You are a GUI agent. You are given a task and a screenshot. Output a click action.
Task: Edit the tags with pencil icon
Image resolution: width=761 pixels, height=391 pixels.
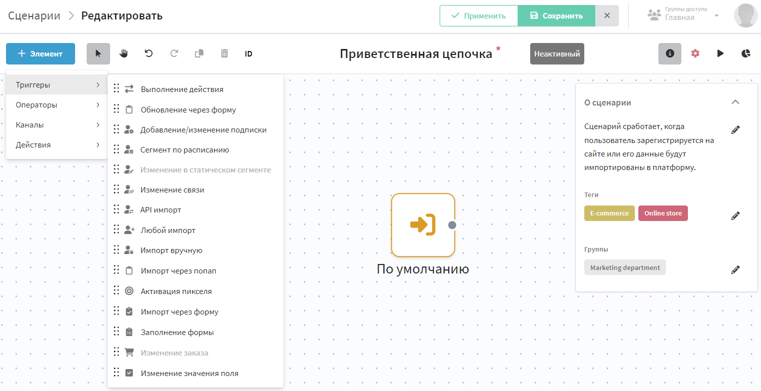(x=735, y=216)
